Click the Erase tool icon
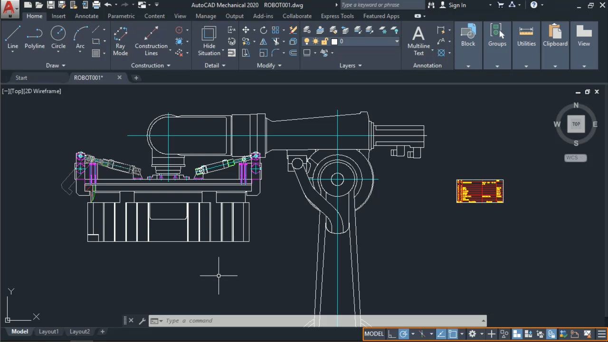 293,30
